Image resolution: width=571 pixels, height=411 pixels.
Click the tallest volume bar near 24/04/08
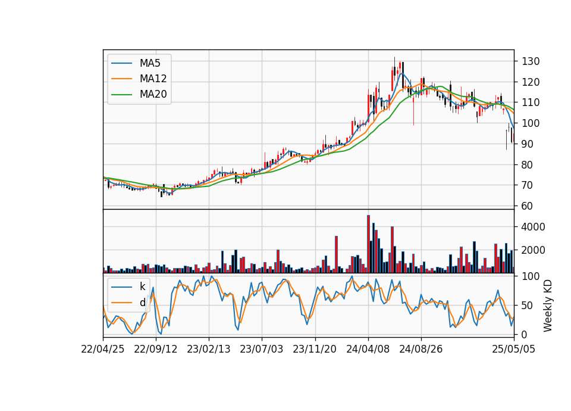(x=368, y=244)
